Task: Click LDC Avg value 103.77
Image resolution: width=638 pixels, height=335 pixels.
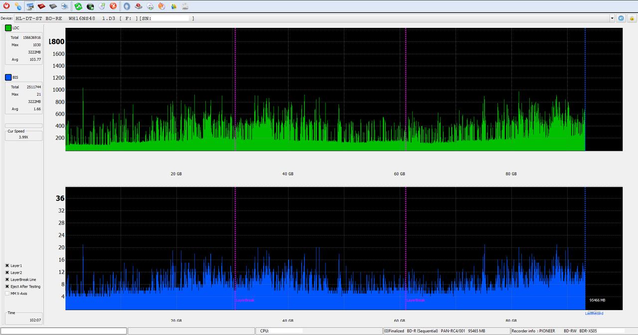Action: coord(35,60)
